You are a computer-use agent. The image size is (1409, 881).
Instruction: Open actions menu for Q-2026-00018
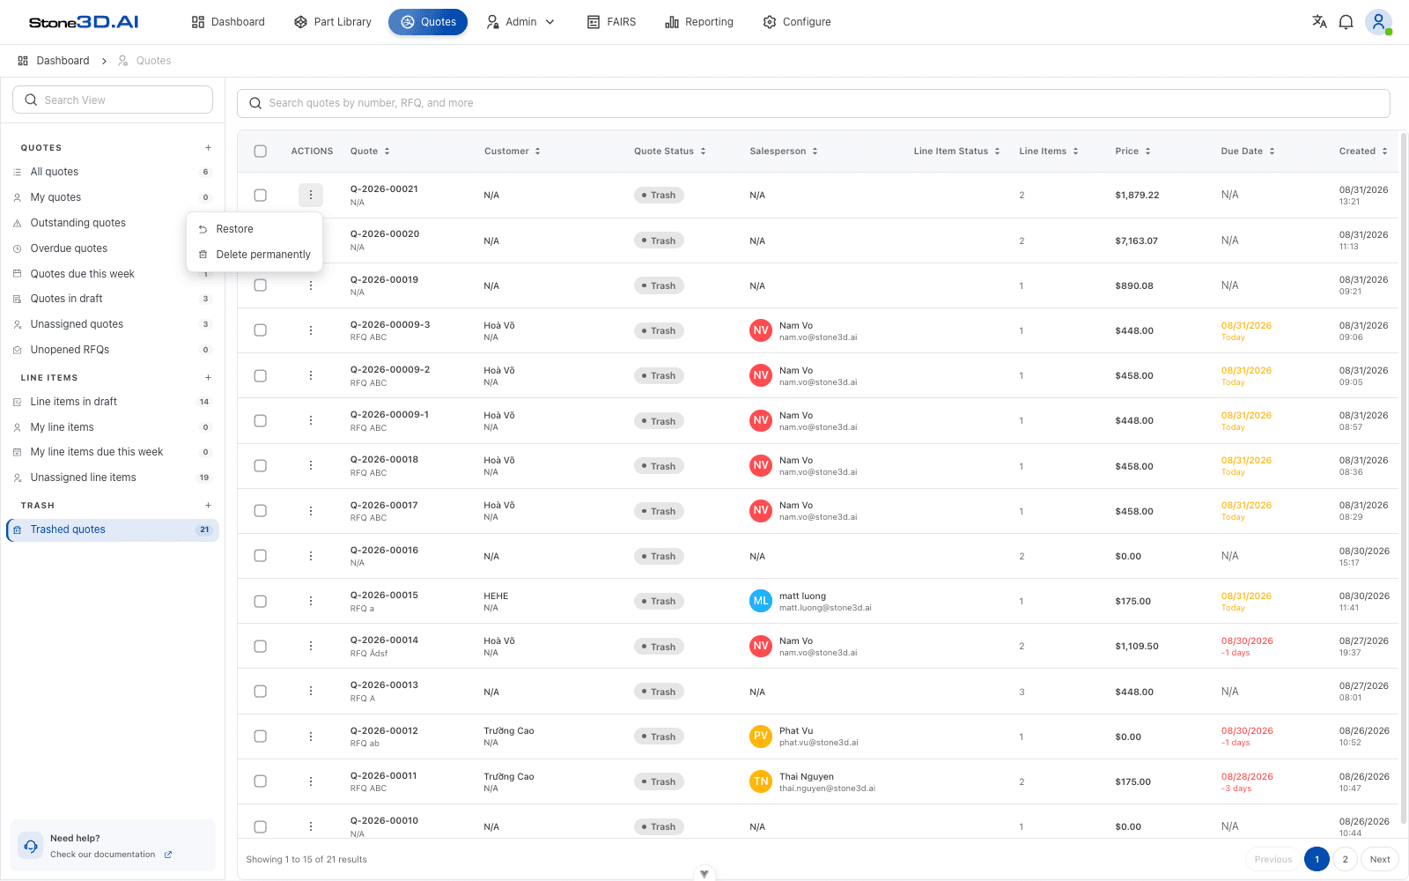pos(311,466)
